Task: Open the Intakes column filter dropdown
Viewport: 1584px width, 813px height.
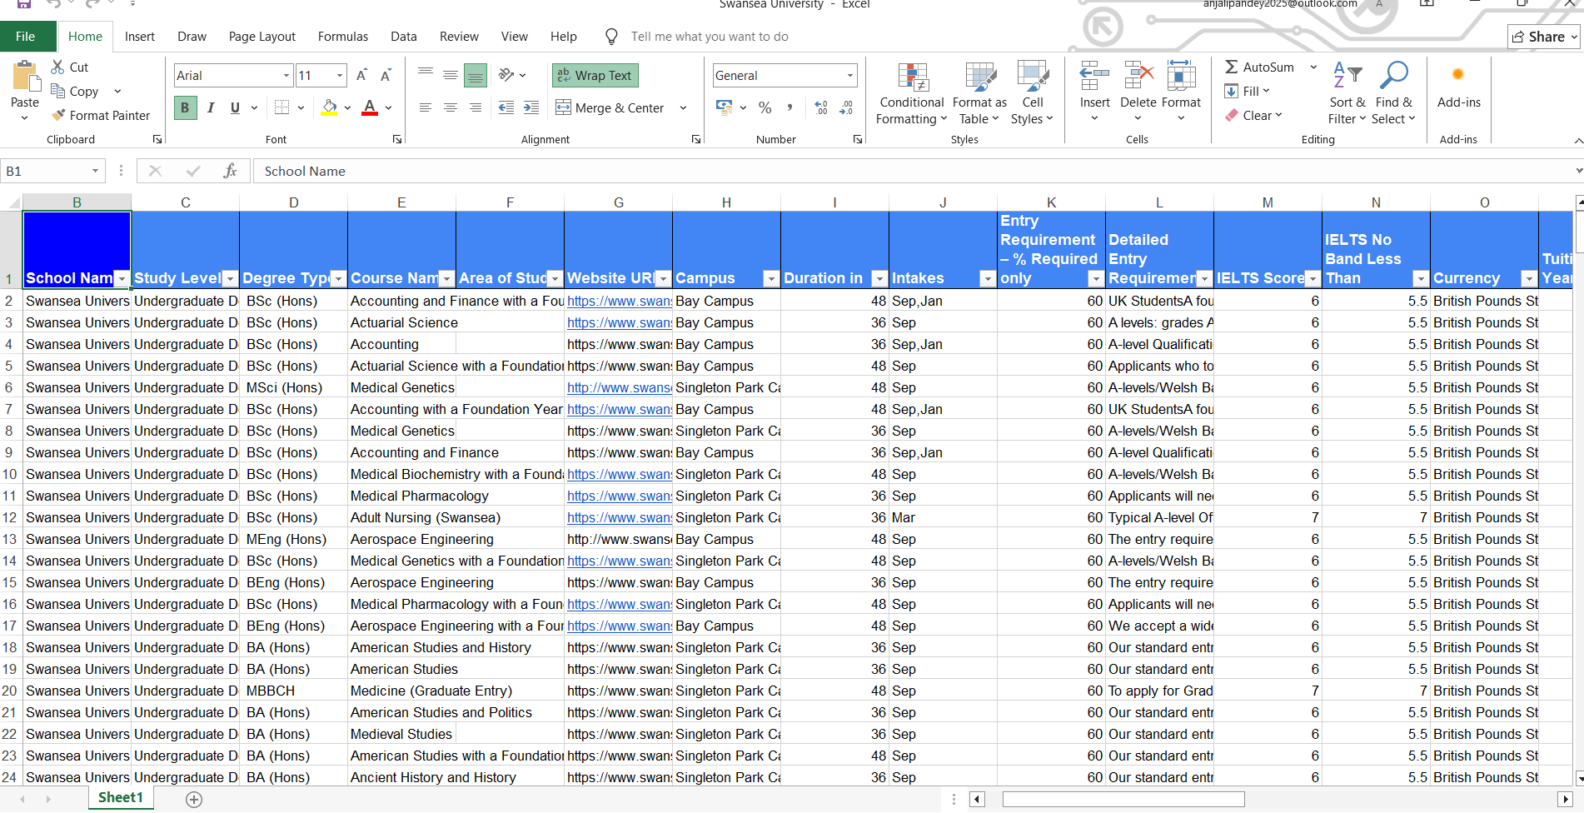Action: tap(988, 278)
